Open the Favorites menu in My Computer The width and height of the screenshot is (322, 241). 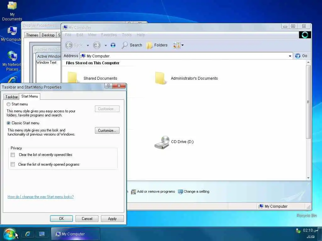point(109,35)
